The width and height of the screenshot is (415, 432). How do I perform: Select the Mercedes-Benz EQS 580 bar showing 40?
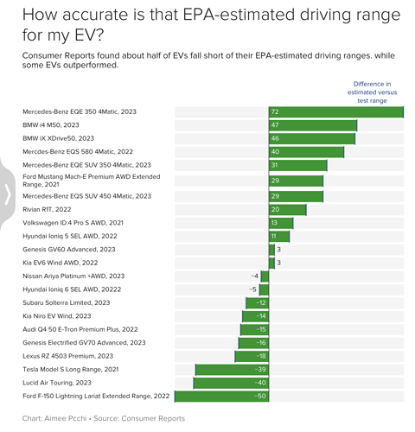pos(306,152)
